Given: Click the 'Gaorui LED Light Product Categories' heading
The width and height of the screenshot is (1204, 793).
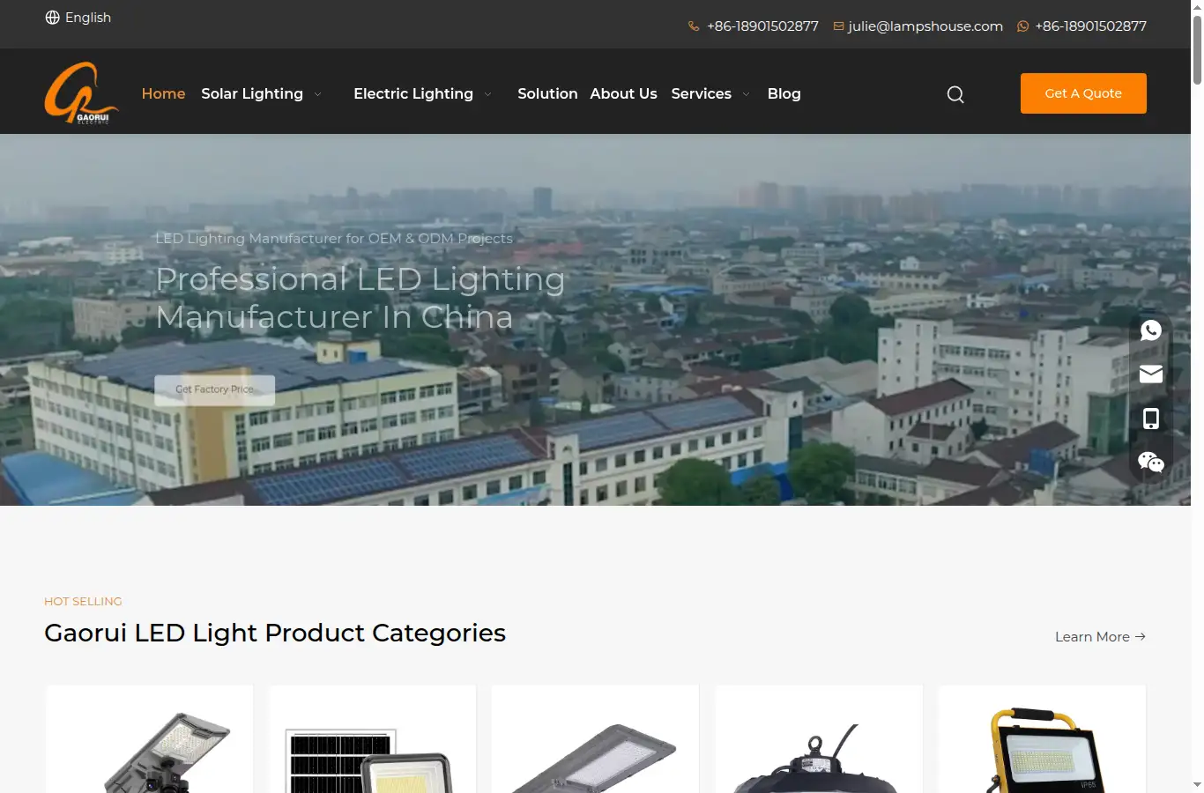Looking at the screenshot, I should [275, 633].
